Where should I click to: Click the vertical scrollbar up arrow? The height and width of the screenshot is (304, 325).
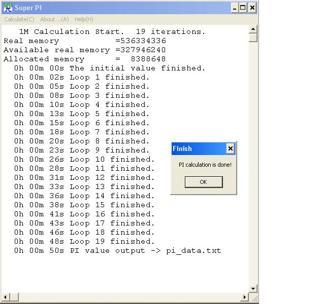(253, 29)
